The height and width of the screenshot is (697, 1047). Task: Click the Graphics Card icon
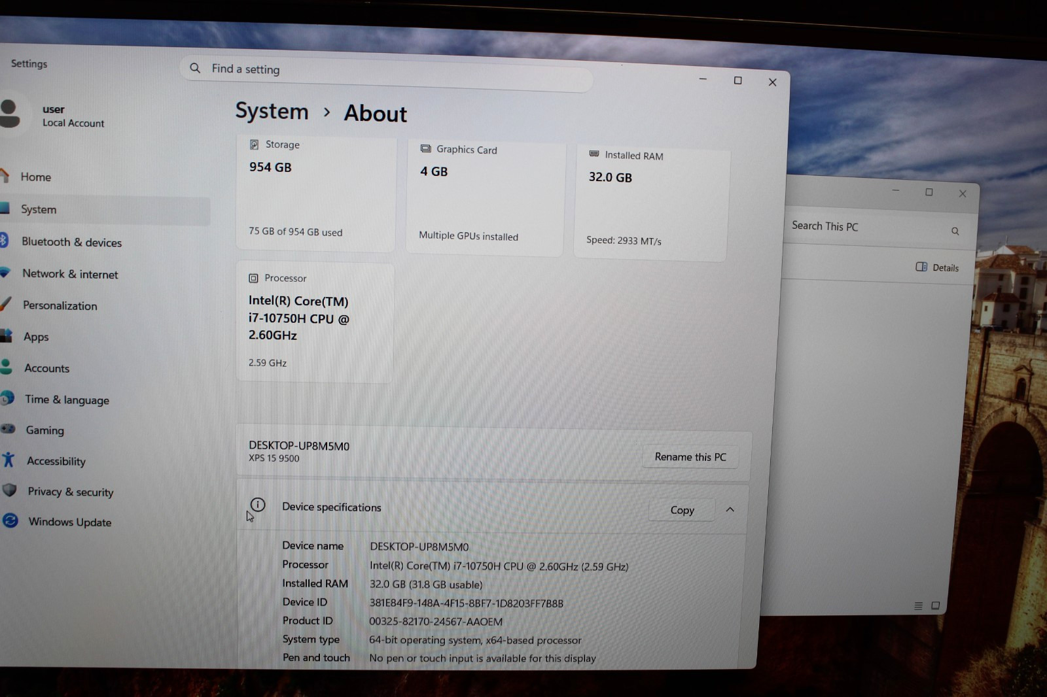click(x=425, y=149)
